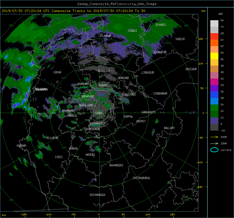
Task: Click the HUBLI city label
Action: (x=73, y=115)
